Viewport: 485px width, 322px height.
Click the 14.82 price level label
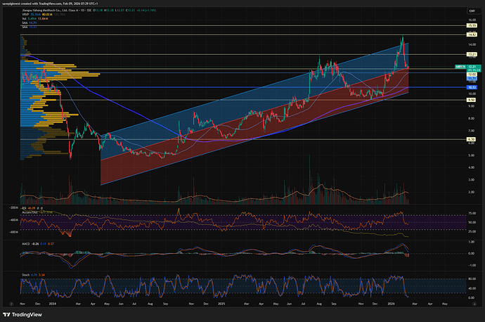(x=472, y=34)
